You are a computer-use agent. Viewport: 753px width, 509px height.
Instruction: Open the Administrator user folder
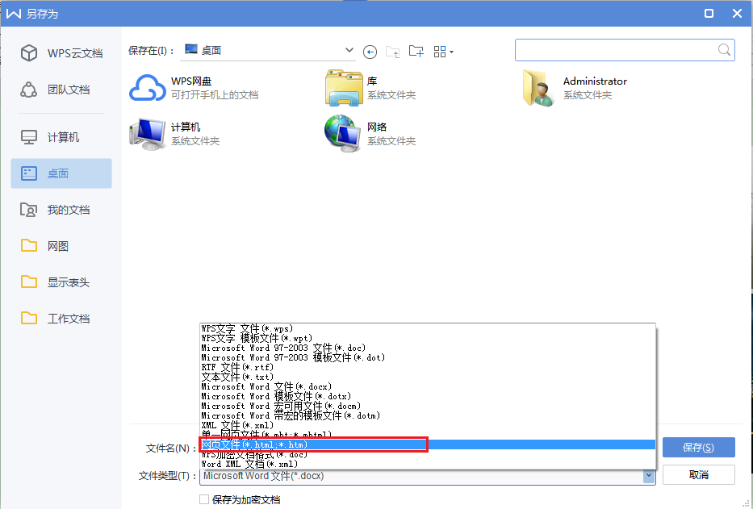[539, 88]
